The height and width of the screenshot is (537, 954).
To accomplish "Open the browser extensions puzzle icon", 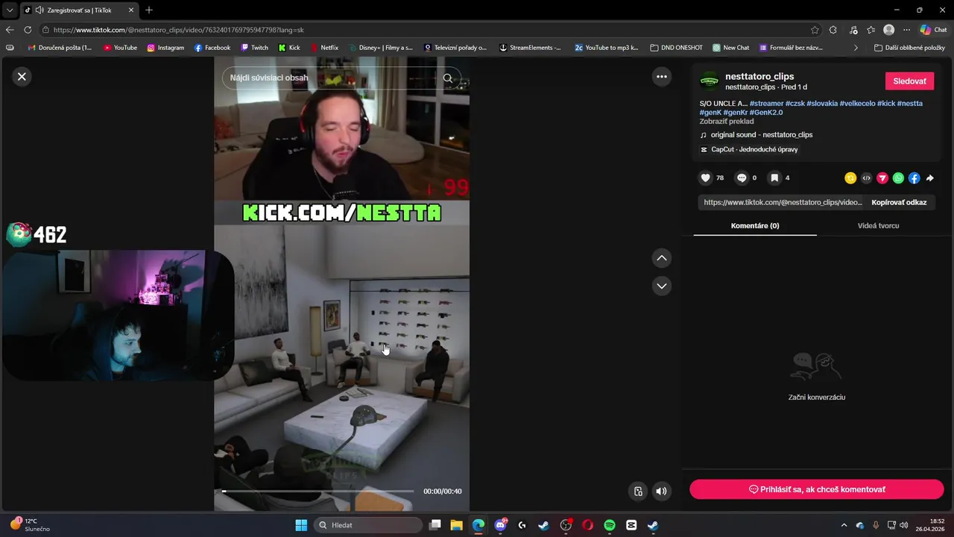I will 833,30.
